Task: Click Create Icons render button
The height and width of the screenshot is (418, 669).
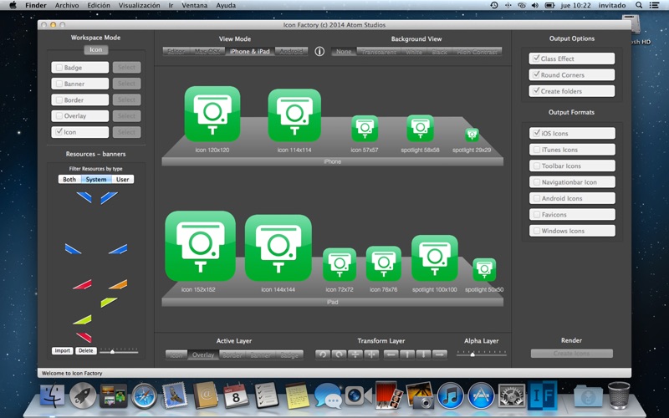Action: [x=571, y=353]
